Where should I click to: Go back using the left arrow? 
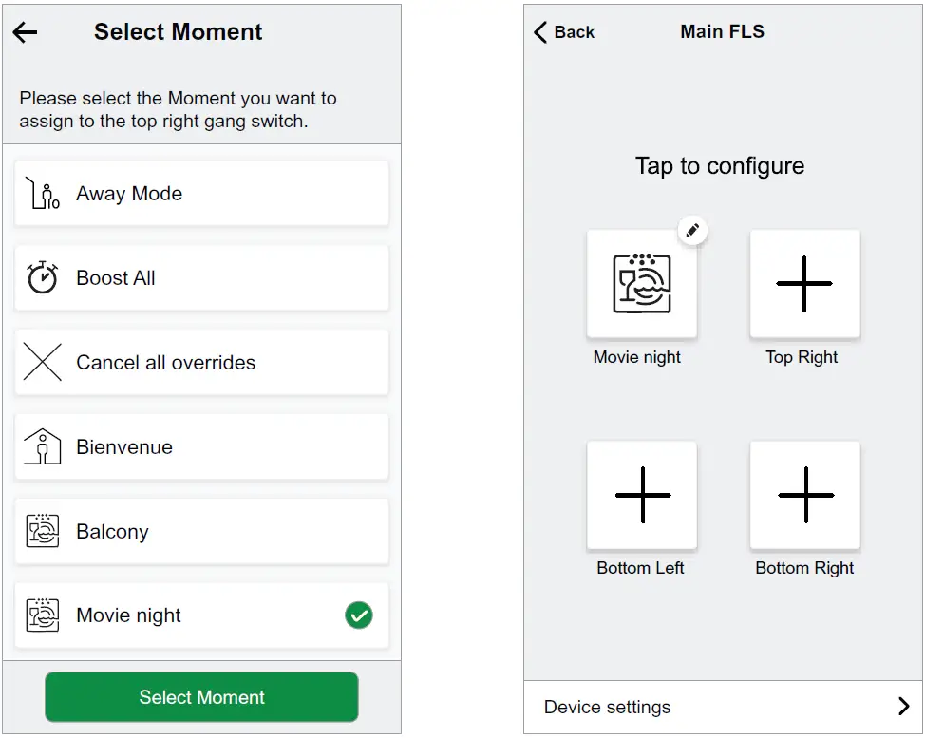point(23,32)
